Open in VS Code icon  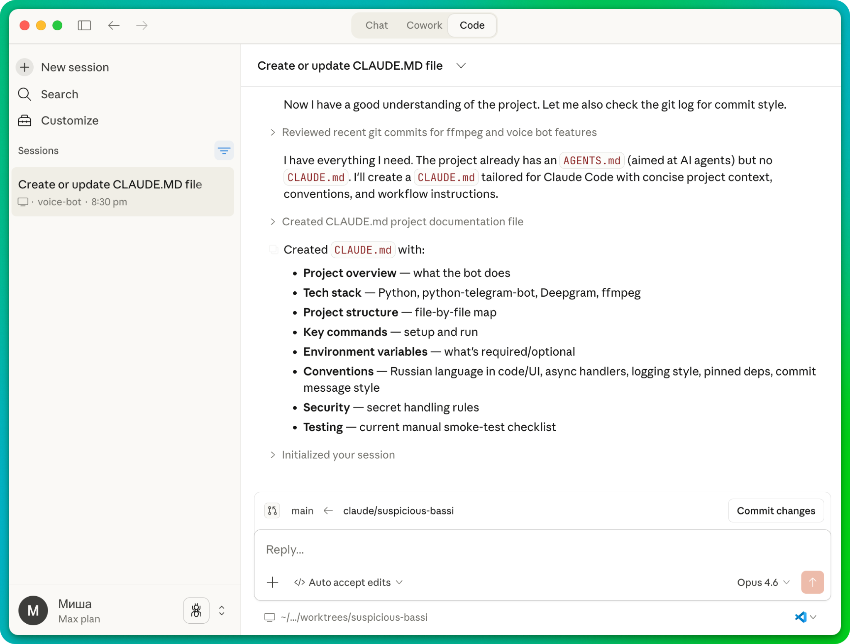coord(800,617)
